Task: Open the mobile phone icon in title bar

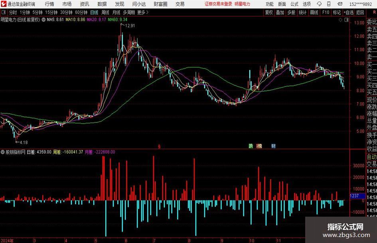Action: pyautogui.click(x=329, y=4)
